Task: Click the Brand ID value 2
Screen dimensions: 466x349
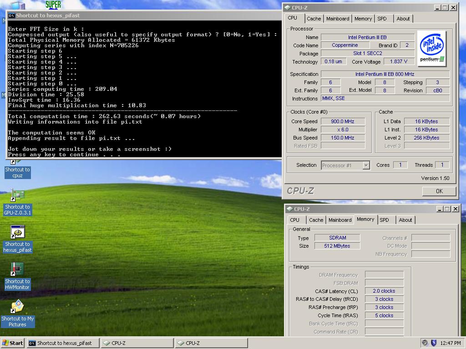Action: point(407,45)
